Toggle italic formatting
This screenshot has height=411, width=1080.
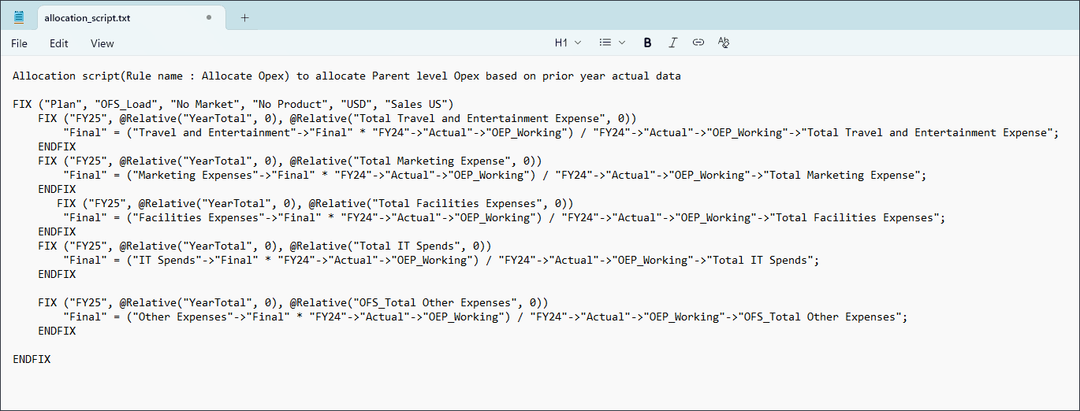click(672, 43)
